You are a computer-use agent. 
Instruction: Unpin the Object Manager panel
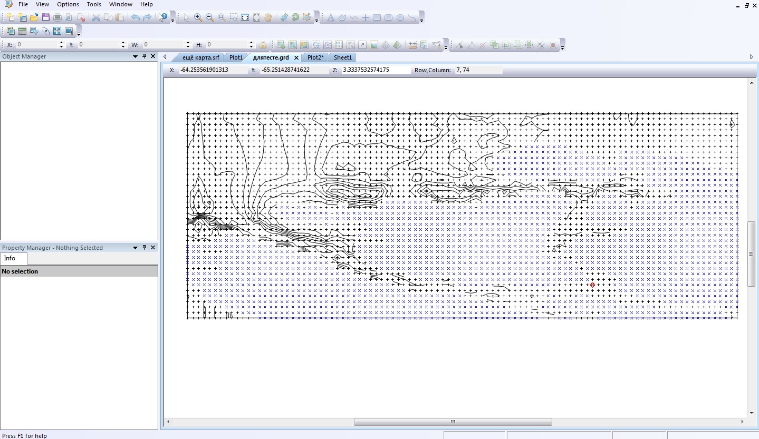[x=143, y=56]
